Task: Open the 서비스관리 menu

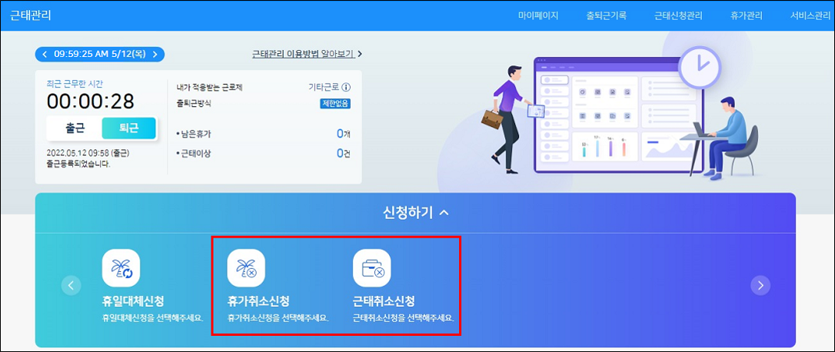Action: point(810,15)
